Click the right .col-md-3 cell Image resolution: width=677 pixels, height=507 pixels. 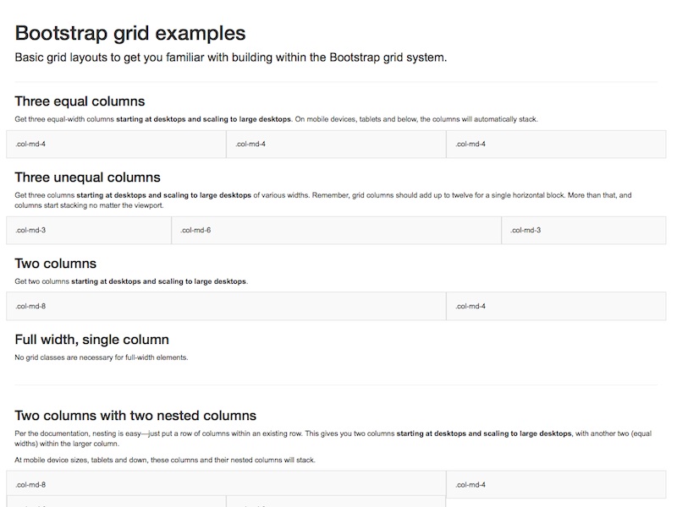tap(584, 231)
